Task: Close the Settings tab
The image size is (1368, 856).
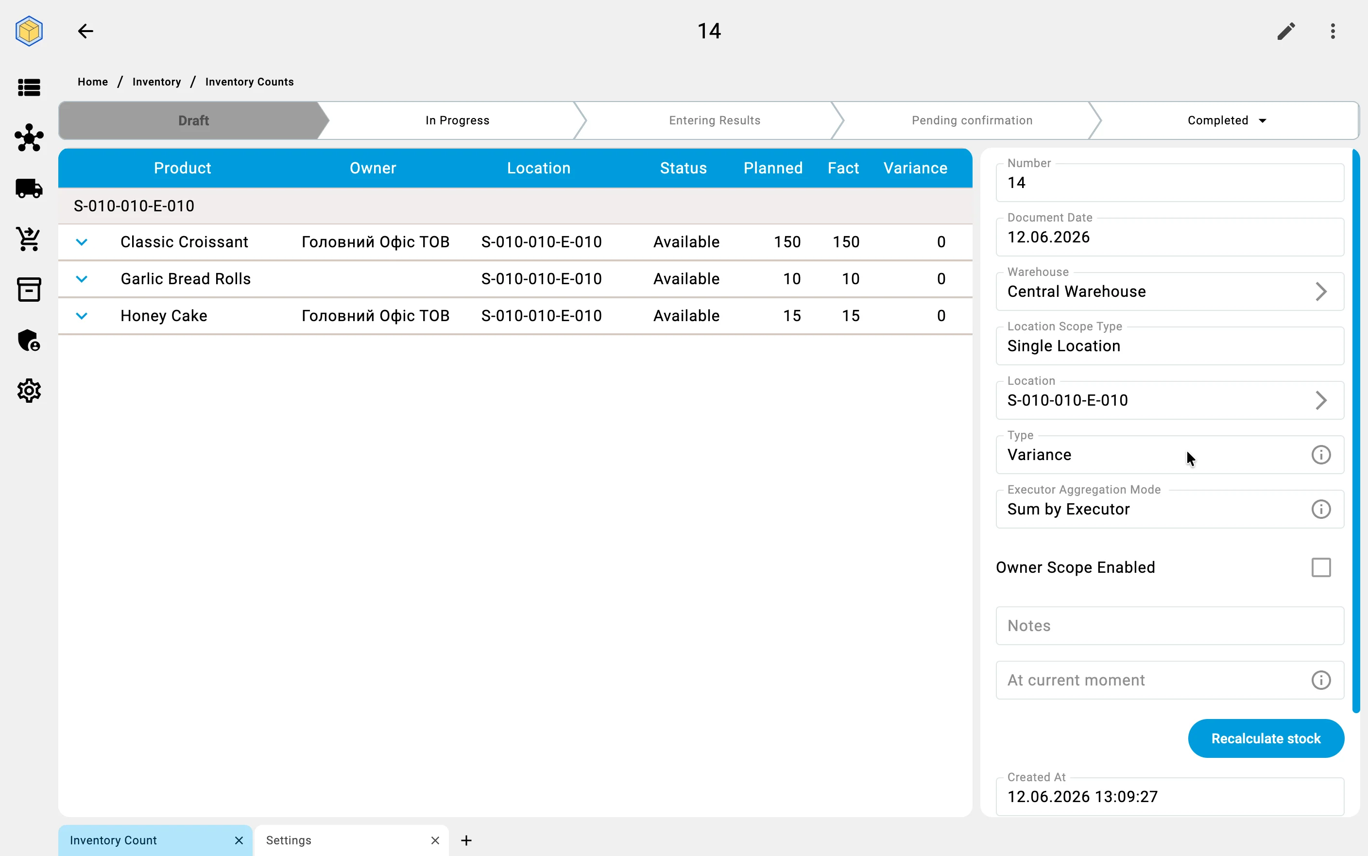Action: (435, 840)
